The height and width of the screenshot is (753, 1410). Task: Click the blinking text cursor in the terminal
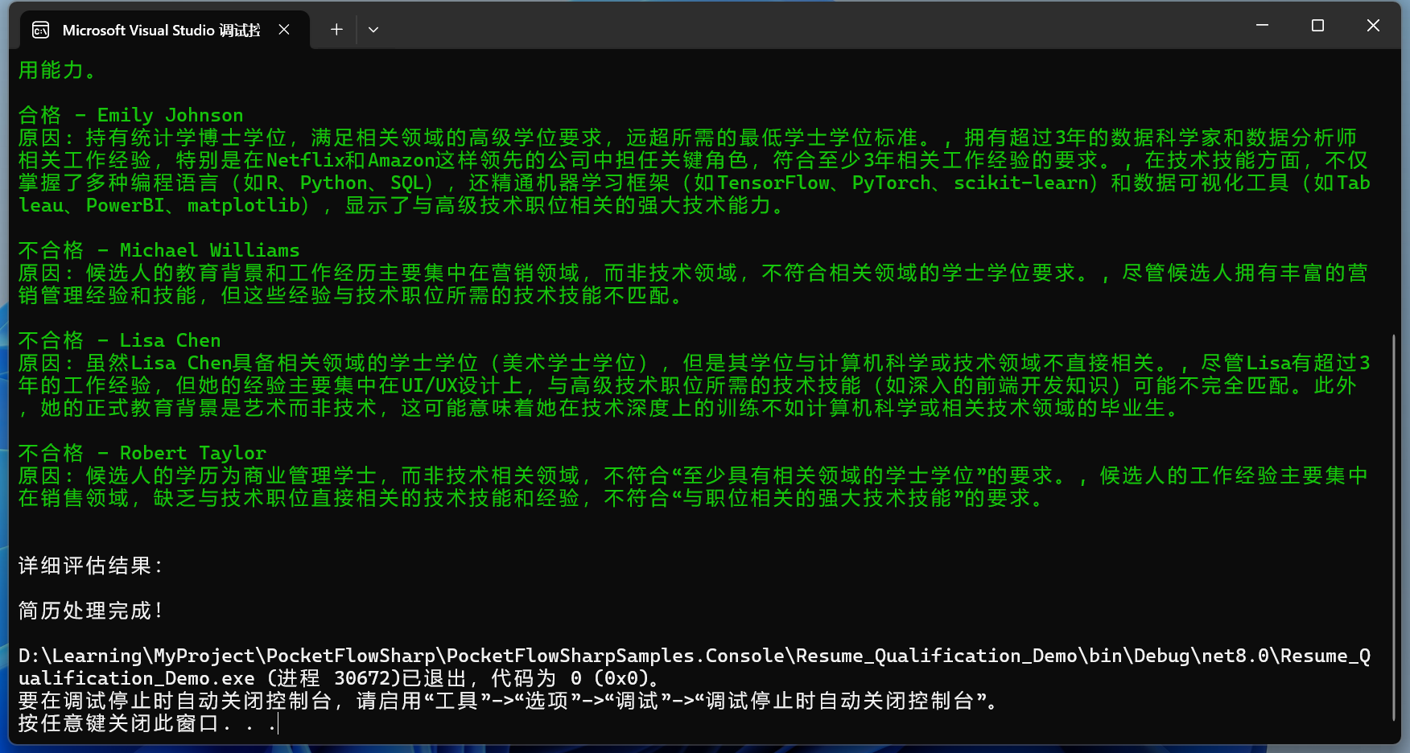[x=278, y=725]
